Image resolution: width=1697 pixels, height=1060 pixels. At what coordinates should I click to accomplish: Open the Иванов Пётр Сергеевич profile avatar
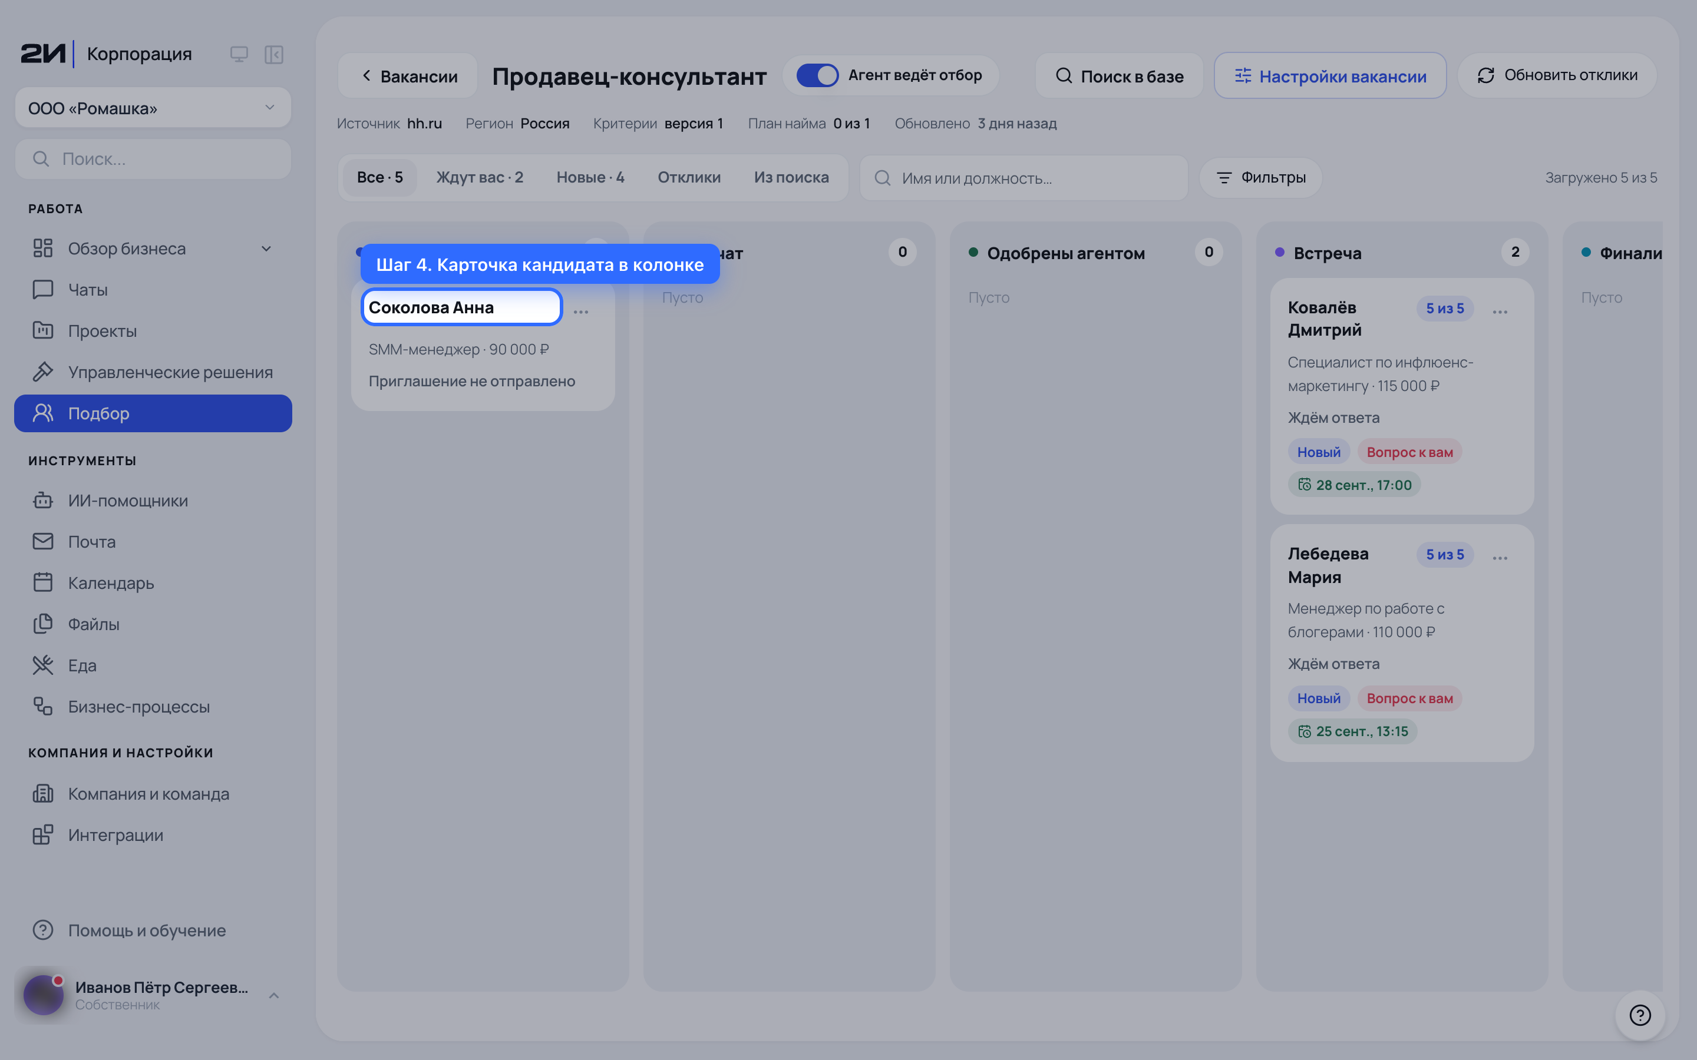44,995
